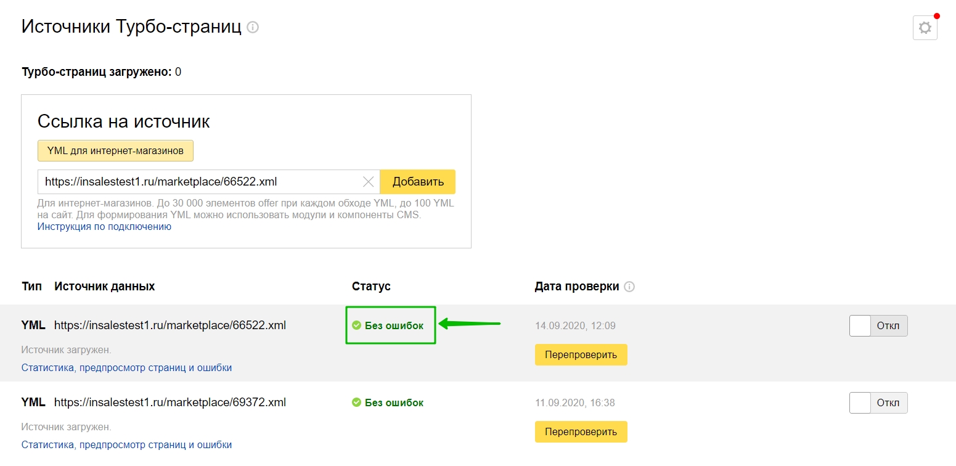
Task: Click the Источник данных column header
Action: (104, 287)
